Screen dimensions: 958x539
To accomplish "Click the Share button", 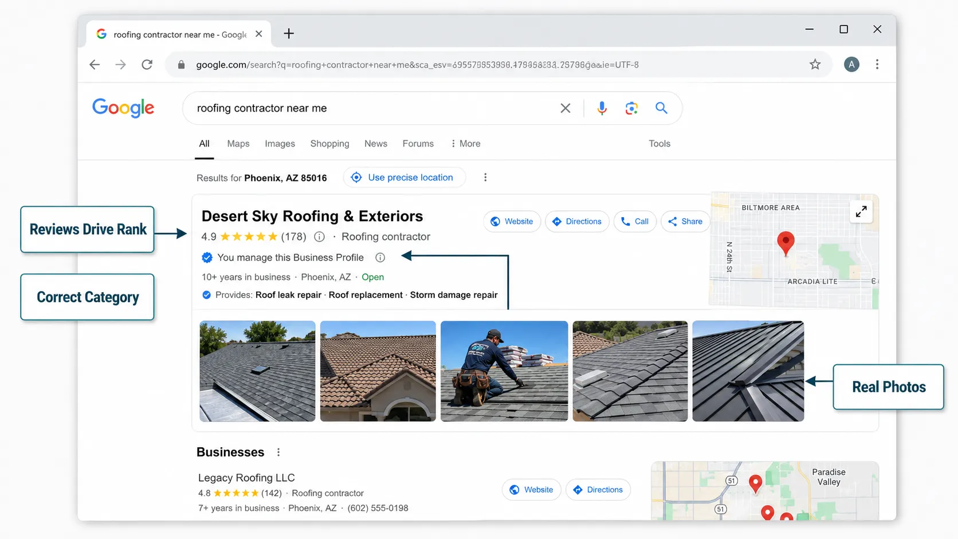I will tap(685, 222).
